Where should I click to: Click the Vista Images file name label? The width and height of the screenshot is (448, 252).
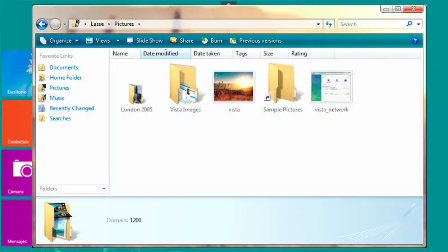185,109
